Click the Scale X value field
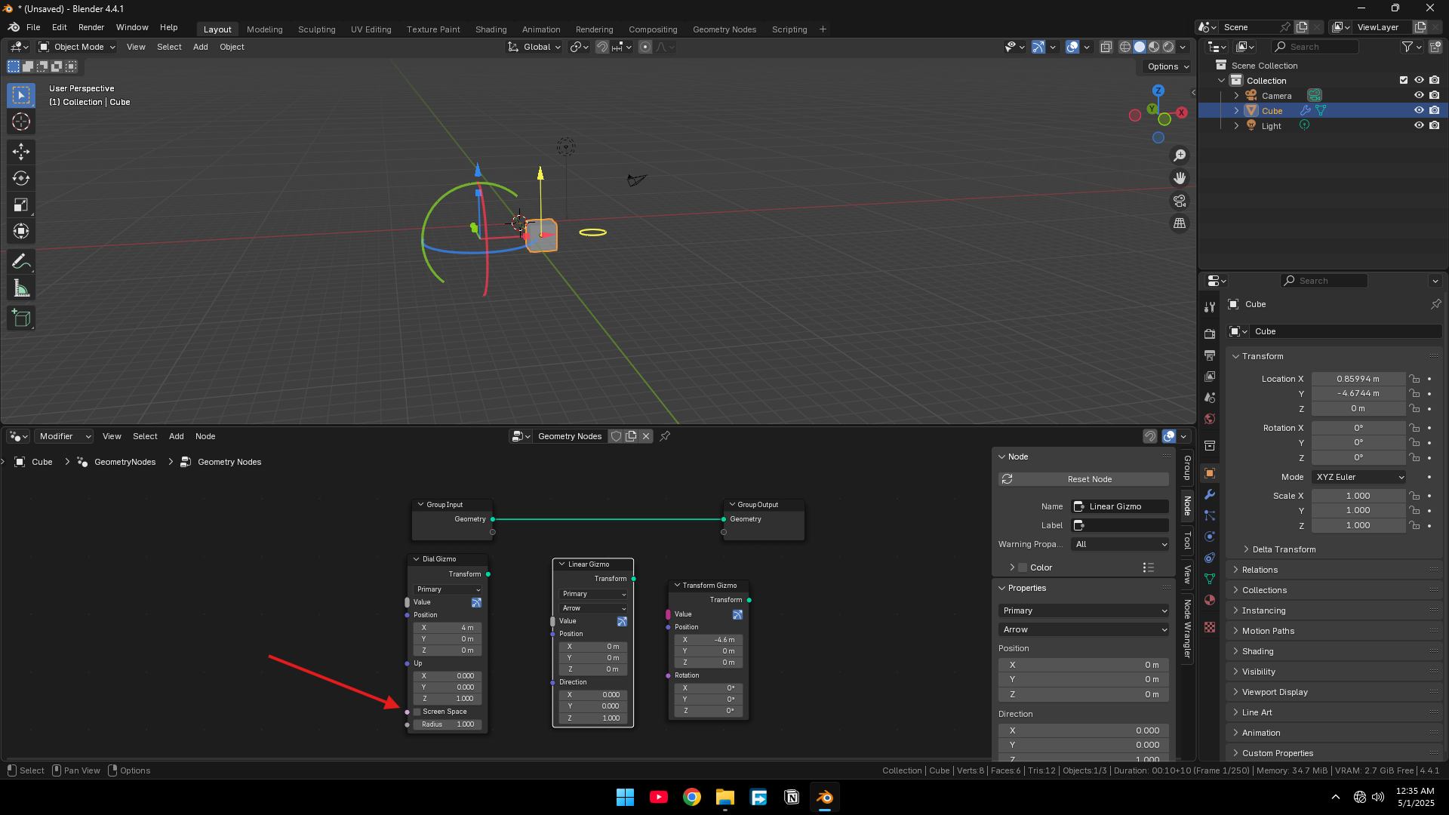The image size is (1449, 815). (x=1358, y=496)
